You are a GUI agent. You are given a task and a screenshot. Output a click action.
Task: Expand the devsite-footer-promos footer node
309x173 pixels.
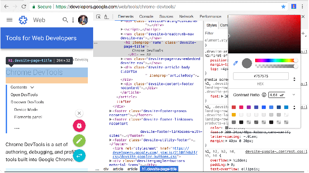click(x=110, y=111)
